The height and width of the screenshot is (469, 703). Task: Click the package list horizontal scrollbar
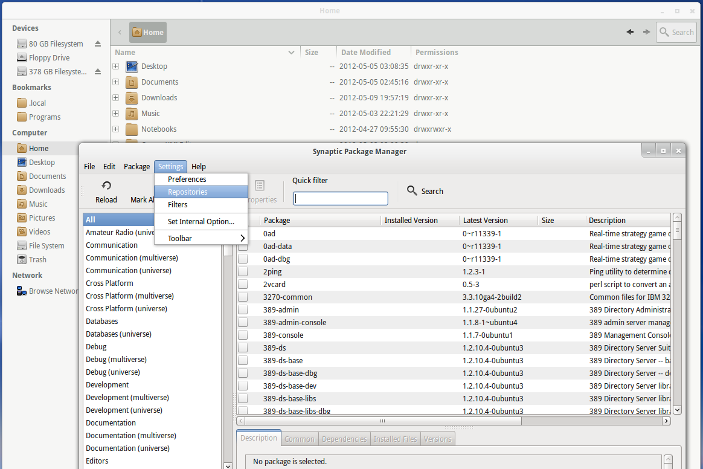383,421
